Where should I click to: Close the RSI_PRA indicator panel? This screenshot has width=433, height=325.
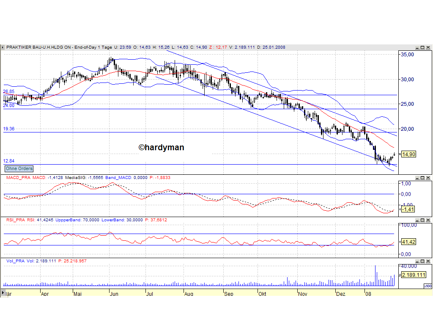click(x=428, y=220)
